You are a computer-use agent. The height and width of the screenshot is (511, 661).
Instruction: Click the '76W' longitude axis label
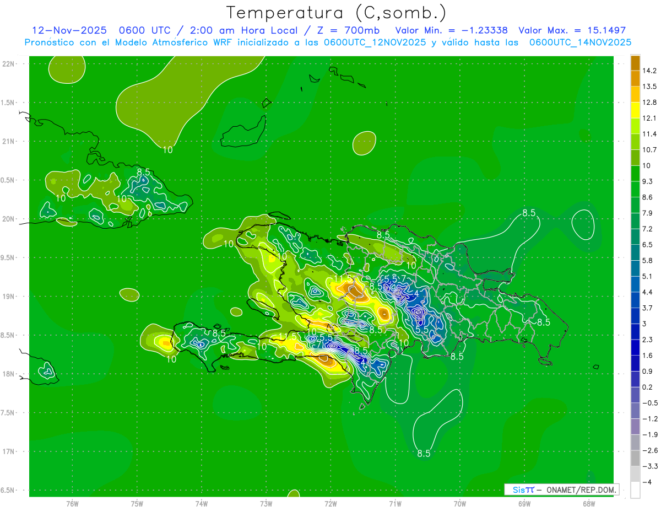pyautogui.click(x=72, y=504)
